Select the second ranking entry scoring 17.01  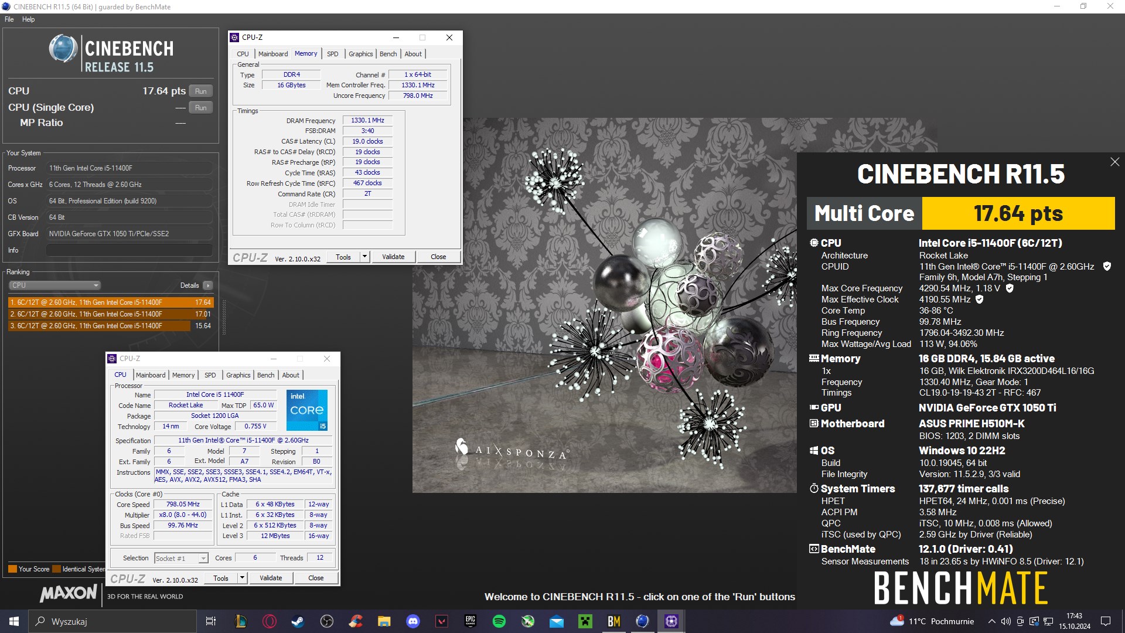[x=111, y=314]
